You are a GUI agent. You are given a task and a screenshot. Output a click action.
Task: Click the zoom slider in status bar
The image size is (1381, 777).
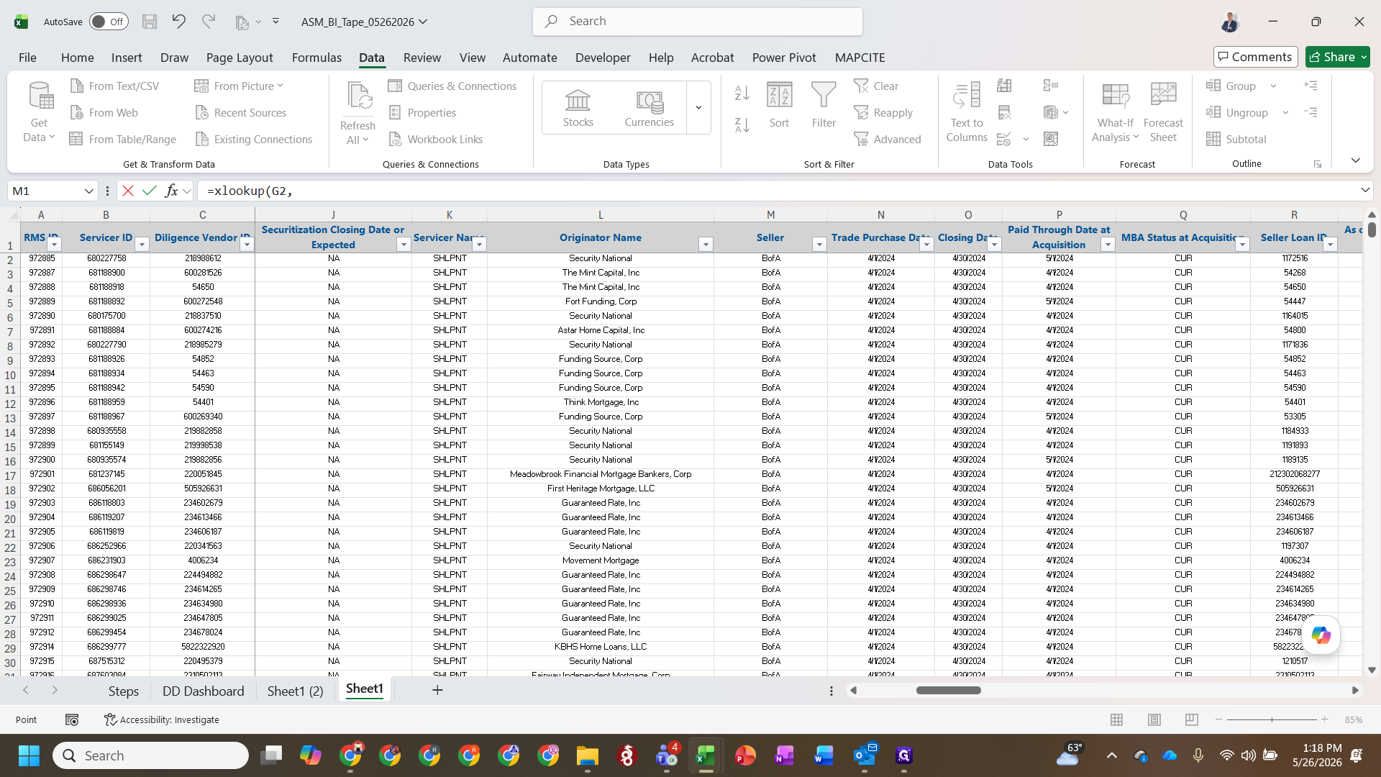coord(1272,719)
